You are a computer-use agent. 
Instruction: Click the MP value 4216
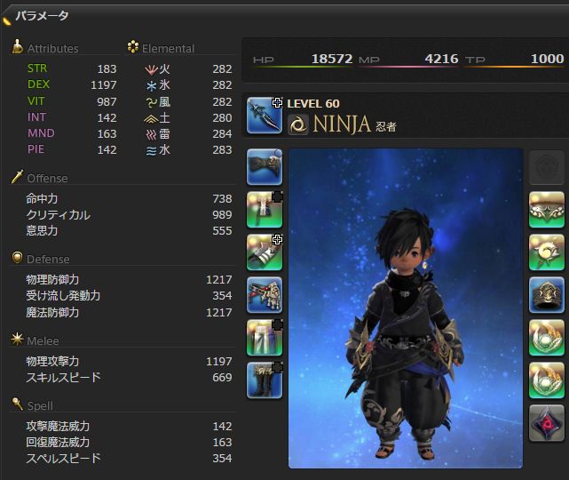441,59
